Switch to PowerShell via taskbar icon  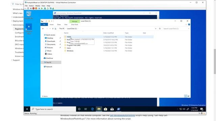tap(118, 109)
